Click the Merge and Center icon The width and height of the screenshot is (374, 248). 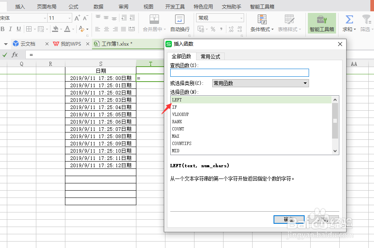click(155, 19)
